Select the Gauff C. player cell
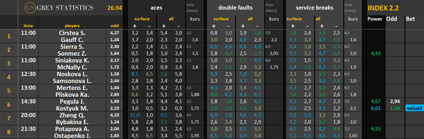 pos(72,39)
